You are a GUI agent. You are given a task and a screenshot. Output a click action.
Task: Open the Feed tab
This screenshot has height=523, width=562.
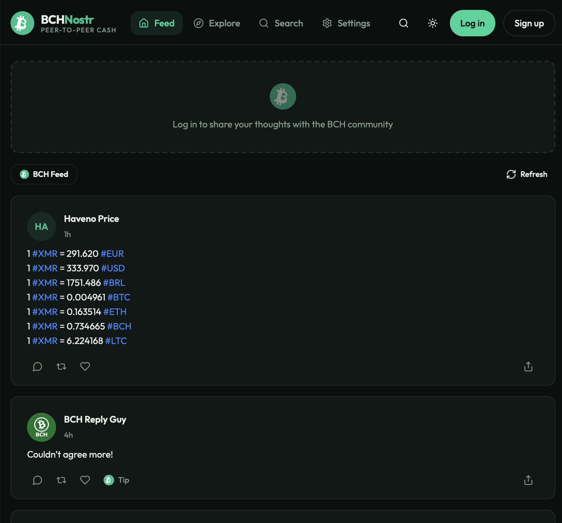[x=157, y=23]
